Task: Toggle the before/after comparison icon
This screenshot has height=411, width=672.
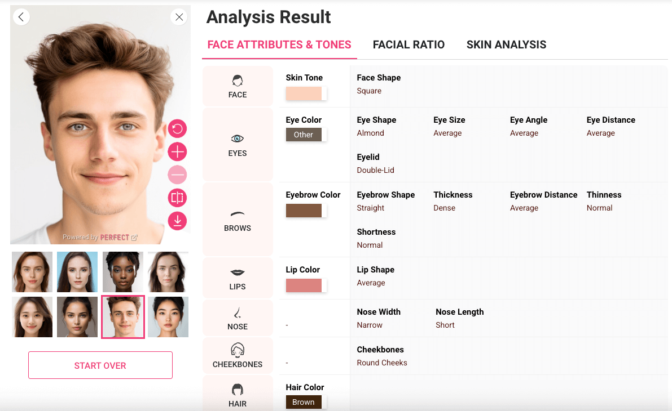Action: [177, 198]
